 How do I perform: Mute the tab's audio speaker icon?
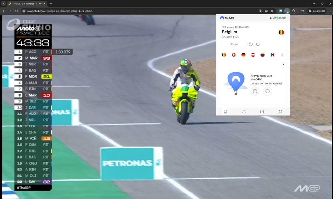[x=40, y=4]
